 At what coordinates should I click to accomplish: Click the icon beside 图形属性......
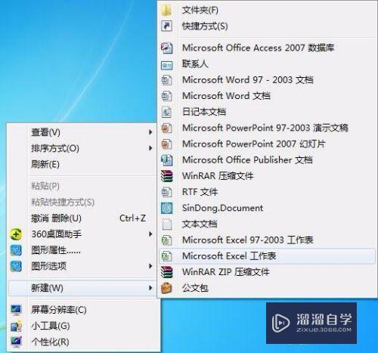coord(16,250)
